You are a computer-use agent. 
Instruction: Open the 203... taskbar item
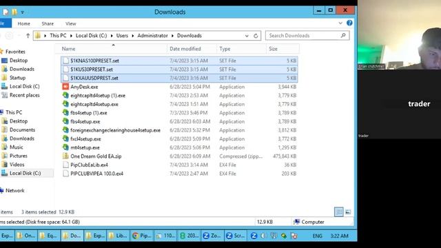(189, 236)
